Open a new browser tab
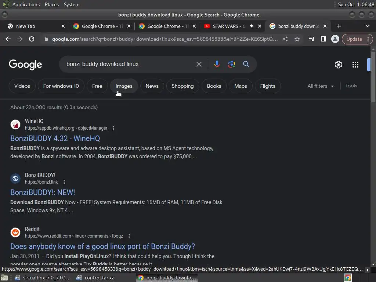Image resolution: width=376 pixels, height=282 pixels. [339, 26]
